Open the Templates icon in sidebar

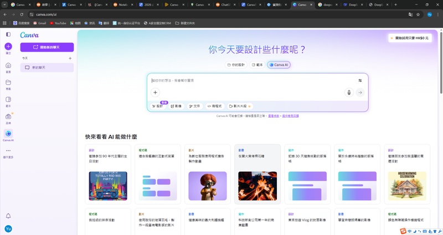pos(8,99)
